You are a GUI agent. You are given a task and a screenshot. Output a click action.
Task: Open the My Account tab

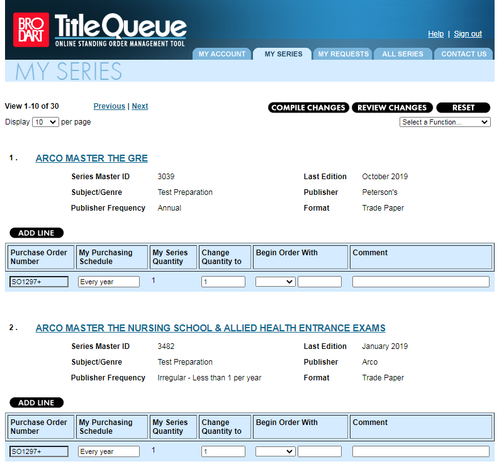click(221, 54)
